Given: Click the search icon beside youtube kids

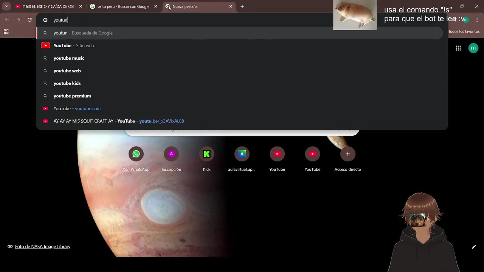Looking at the screenshot, I should [45, 83].
